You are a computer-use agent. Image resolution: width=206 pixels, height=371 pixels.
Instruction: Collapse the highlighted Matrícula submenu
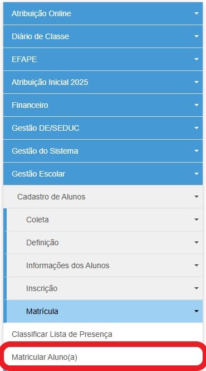pos(105,311)
